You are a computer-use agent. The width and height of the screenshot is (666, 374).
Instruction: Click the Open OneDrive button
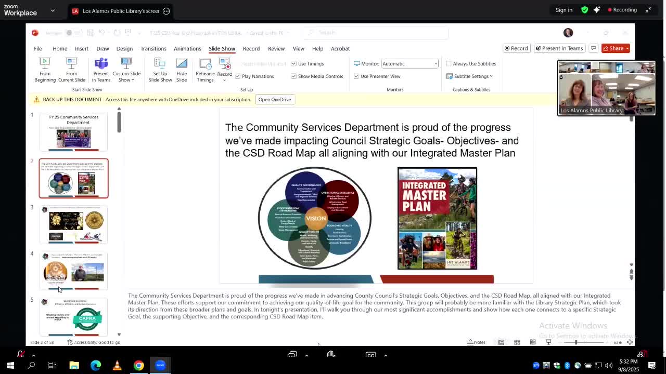[x=274, y=100]
